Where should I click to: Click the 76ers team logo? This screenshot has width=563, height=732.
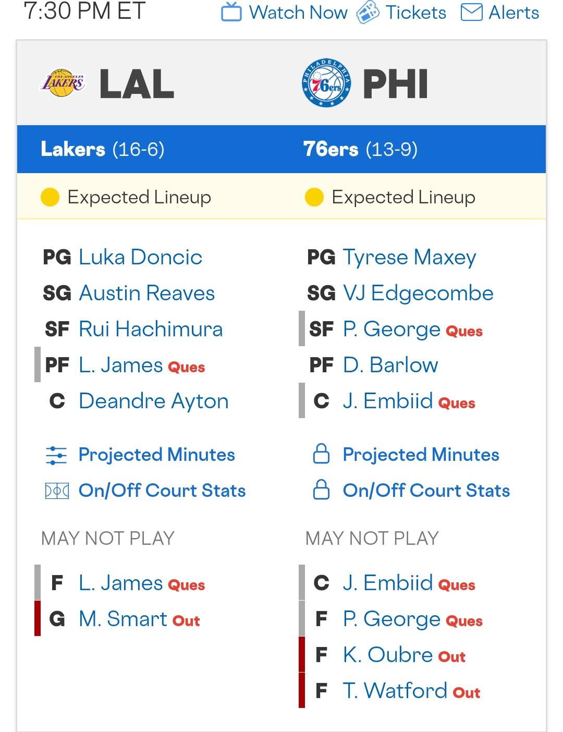(x=326, y=83)
